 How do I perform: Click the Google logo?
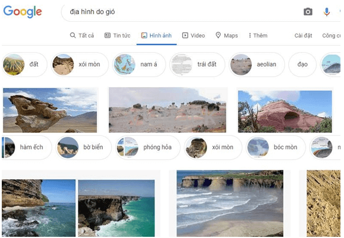tap(22, 11)
